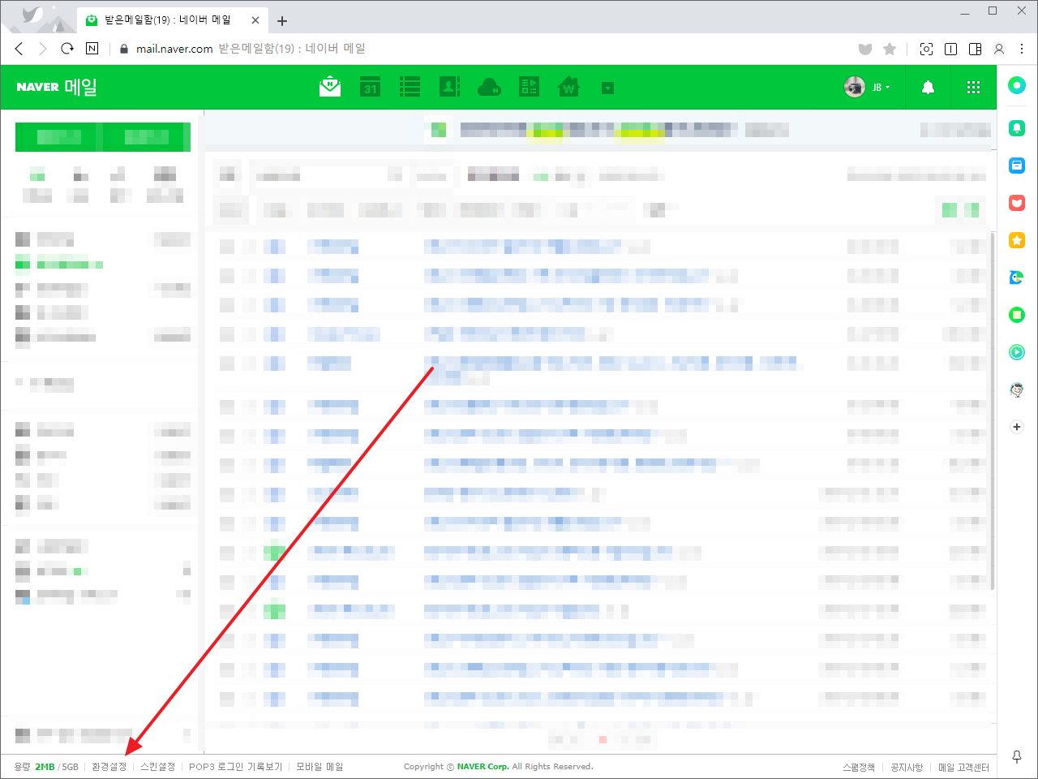The width and height of the screenshot is (1038, 779).
Task: Open the notifications bell in green header
Action: coord(928,87)
